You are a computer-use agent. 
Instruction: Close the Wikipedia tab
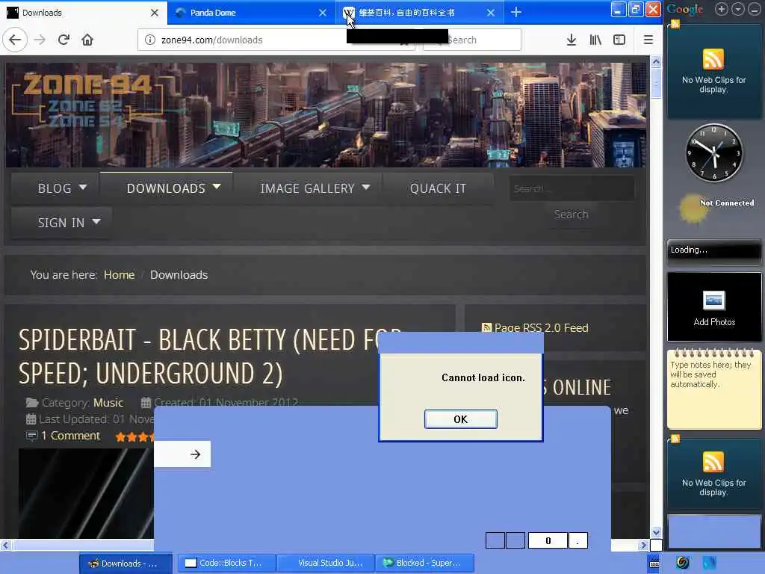tap(491, 13)
